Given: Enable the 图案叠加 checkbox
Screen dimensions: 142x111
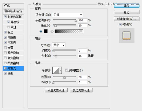Looking at the screenshot, I should pyautogui.click(x=5, y=63).
